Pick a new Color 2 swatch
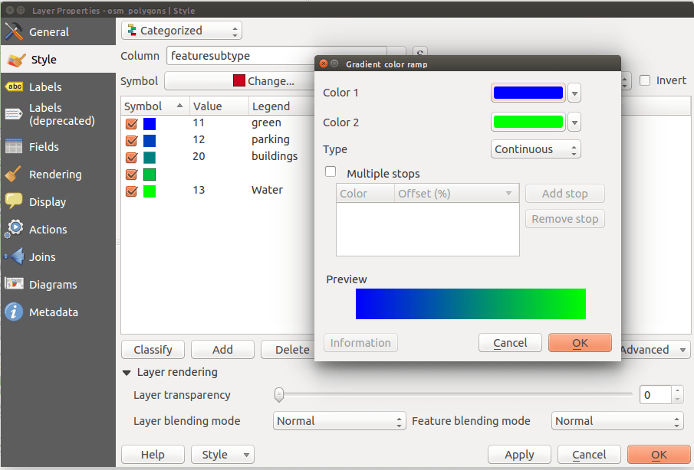The width and height of the screenshot is (694, 470). 527,122
